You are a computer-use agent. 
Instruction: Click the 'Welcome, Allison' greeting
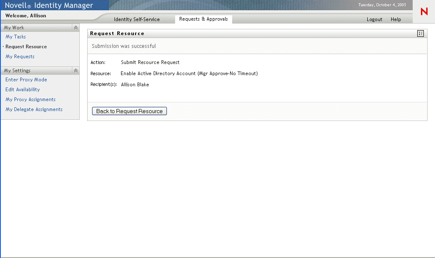pyautogui.click(x=26, y=16)
